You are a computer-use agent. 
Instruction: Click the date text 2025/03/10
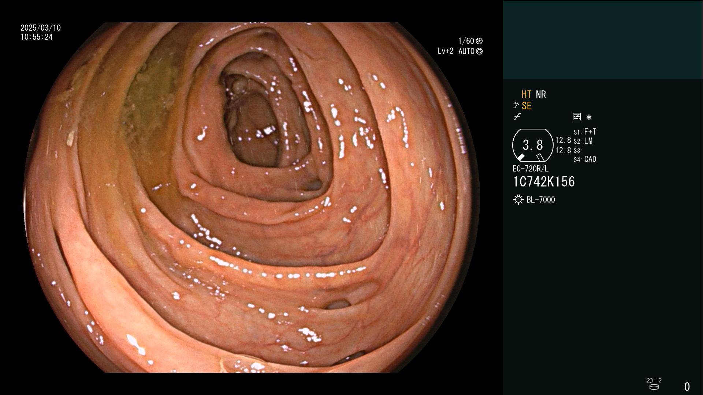[41, 28]
